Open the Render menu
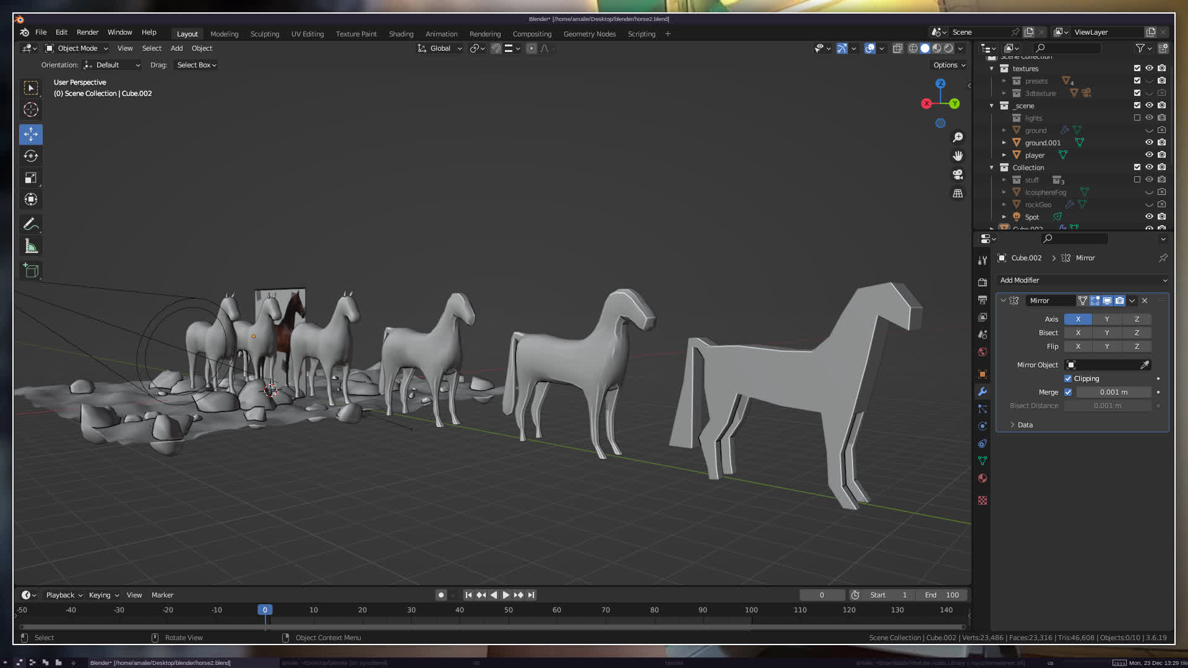Image resolution: width=1188 pixels, height=668 pixels. click(x=87, y=32)
